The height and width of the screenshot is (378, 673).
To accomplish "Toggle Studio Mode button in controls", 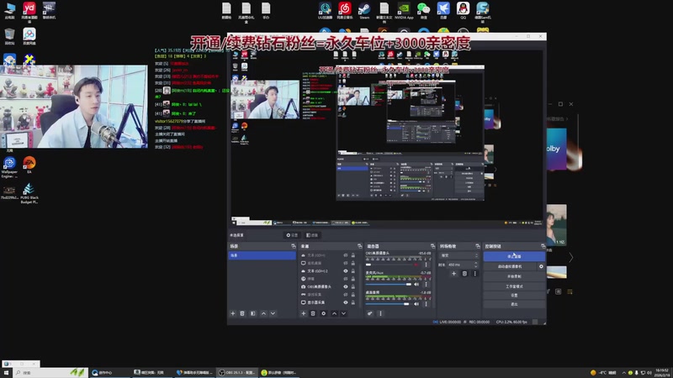I will 514,286.
